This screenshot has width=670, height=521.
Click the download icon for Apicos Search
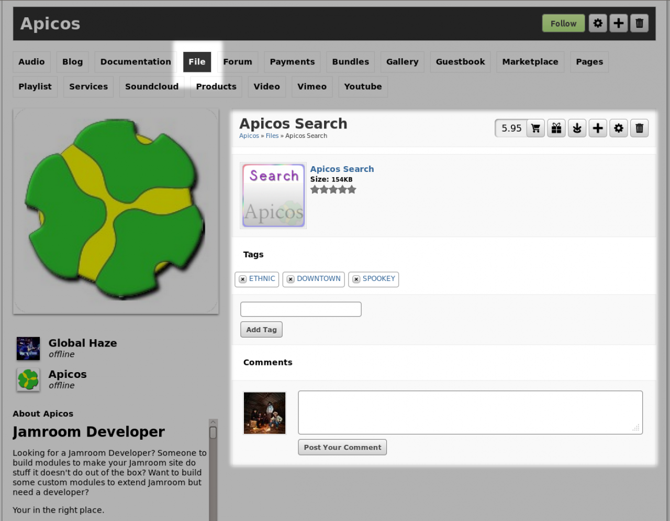pos(577,128)
